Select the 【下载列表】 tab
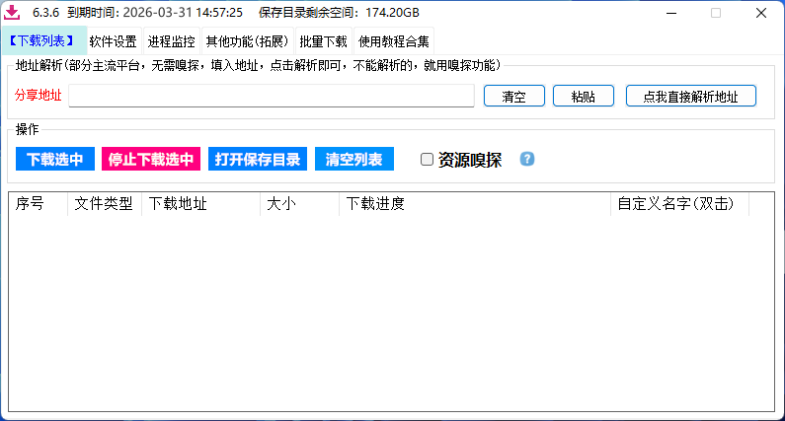 (42, 41)
